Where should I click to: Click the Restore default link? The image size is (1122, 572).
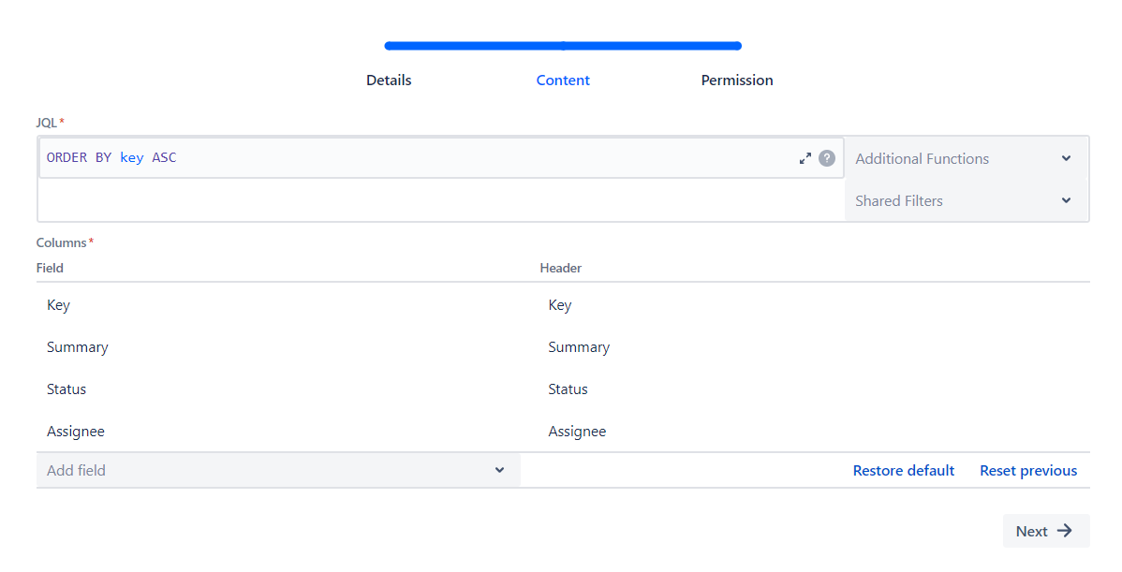pos(903,471)
